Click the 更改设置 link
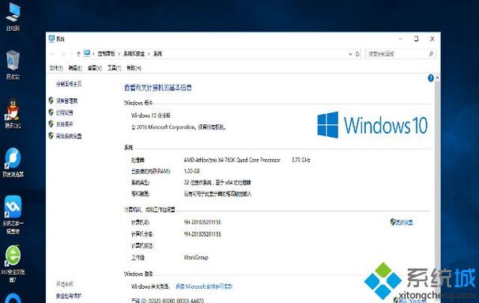Viewport: 479px width, 303px height. [x=405, y=222]
